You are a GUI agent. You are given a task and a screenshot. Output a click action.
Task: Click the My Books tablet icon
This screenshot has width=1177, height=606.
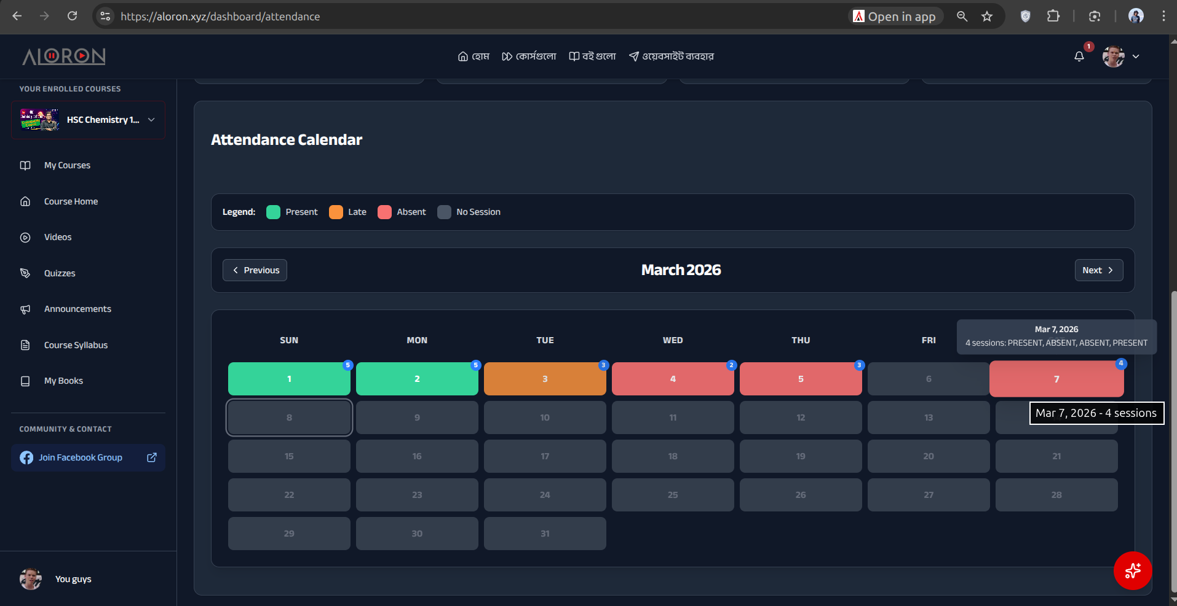pos(25,381)
